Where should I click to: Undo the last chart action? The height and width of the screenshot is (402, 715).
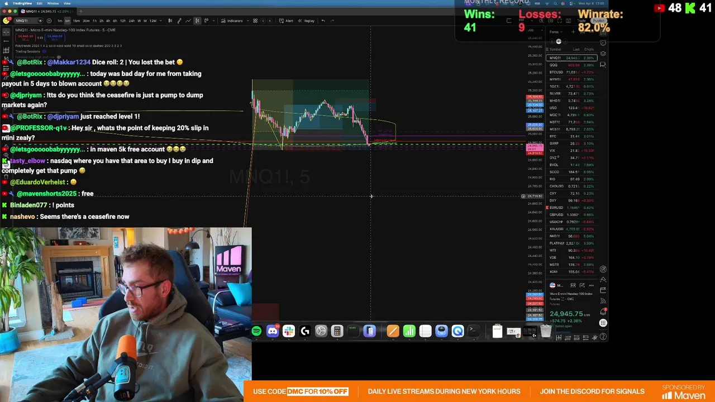click(x=323, y=21)
